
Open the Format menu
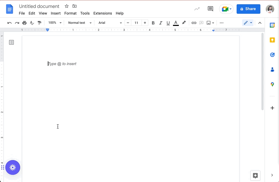[x=70, y=13]
